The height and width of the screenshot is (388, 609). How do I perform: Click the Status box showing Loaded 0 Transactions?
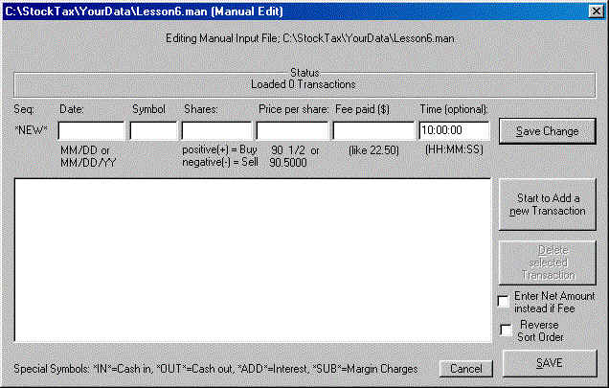coord(304,79)
